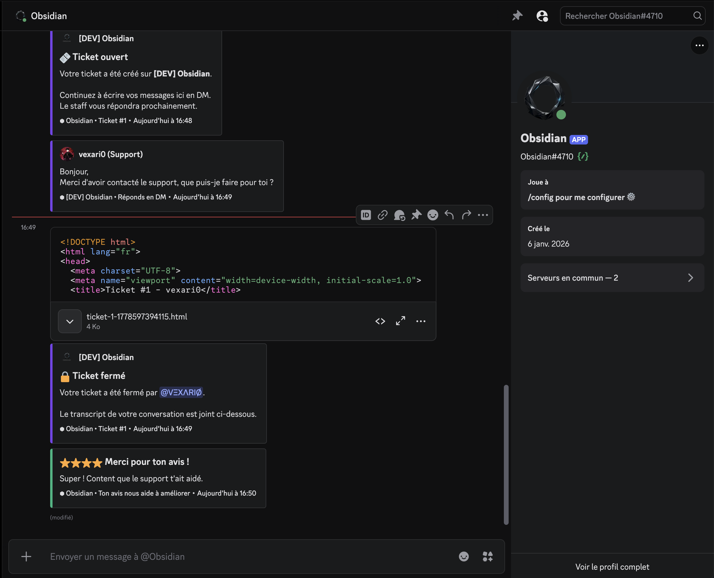Screen dimensions: 714x578
Task: Click the vexari0 (Support) avatar
Action: 67,154
